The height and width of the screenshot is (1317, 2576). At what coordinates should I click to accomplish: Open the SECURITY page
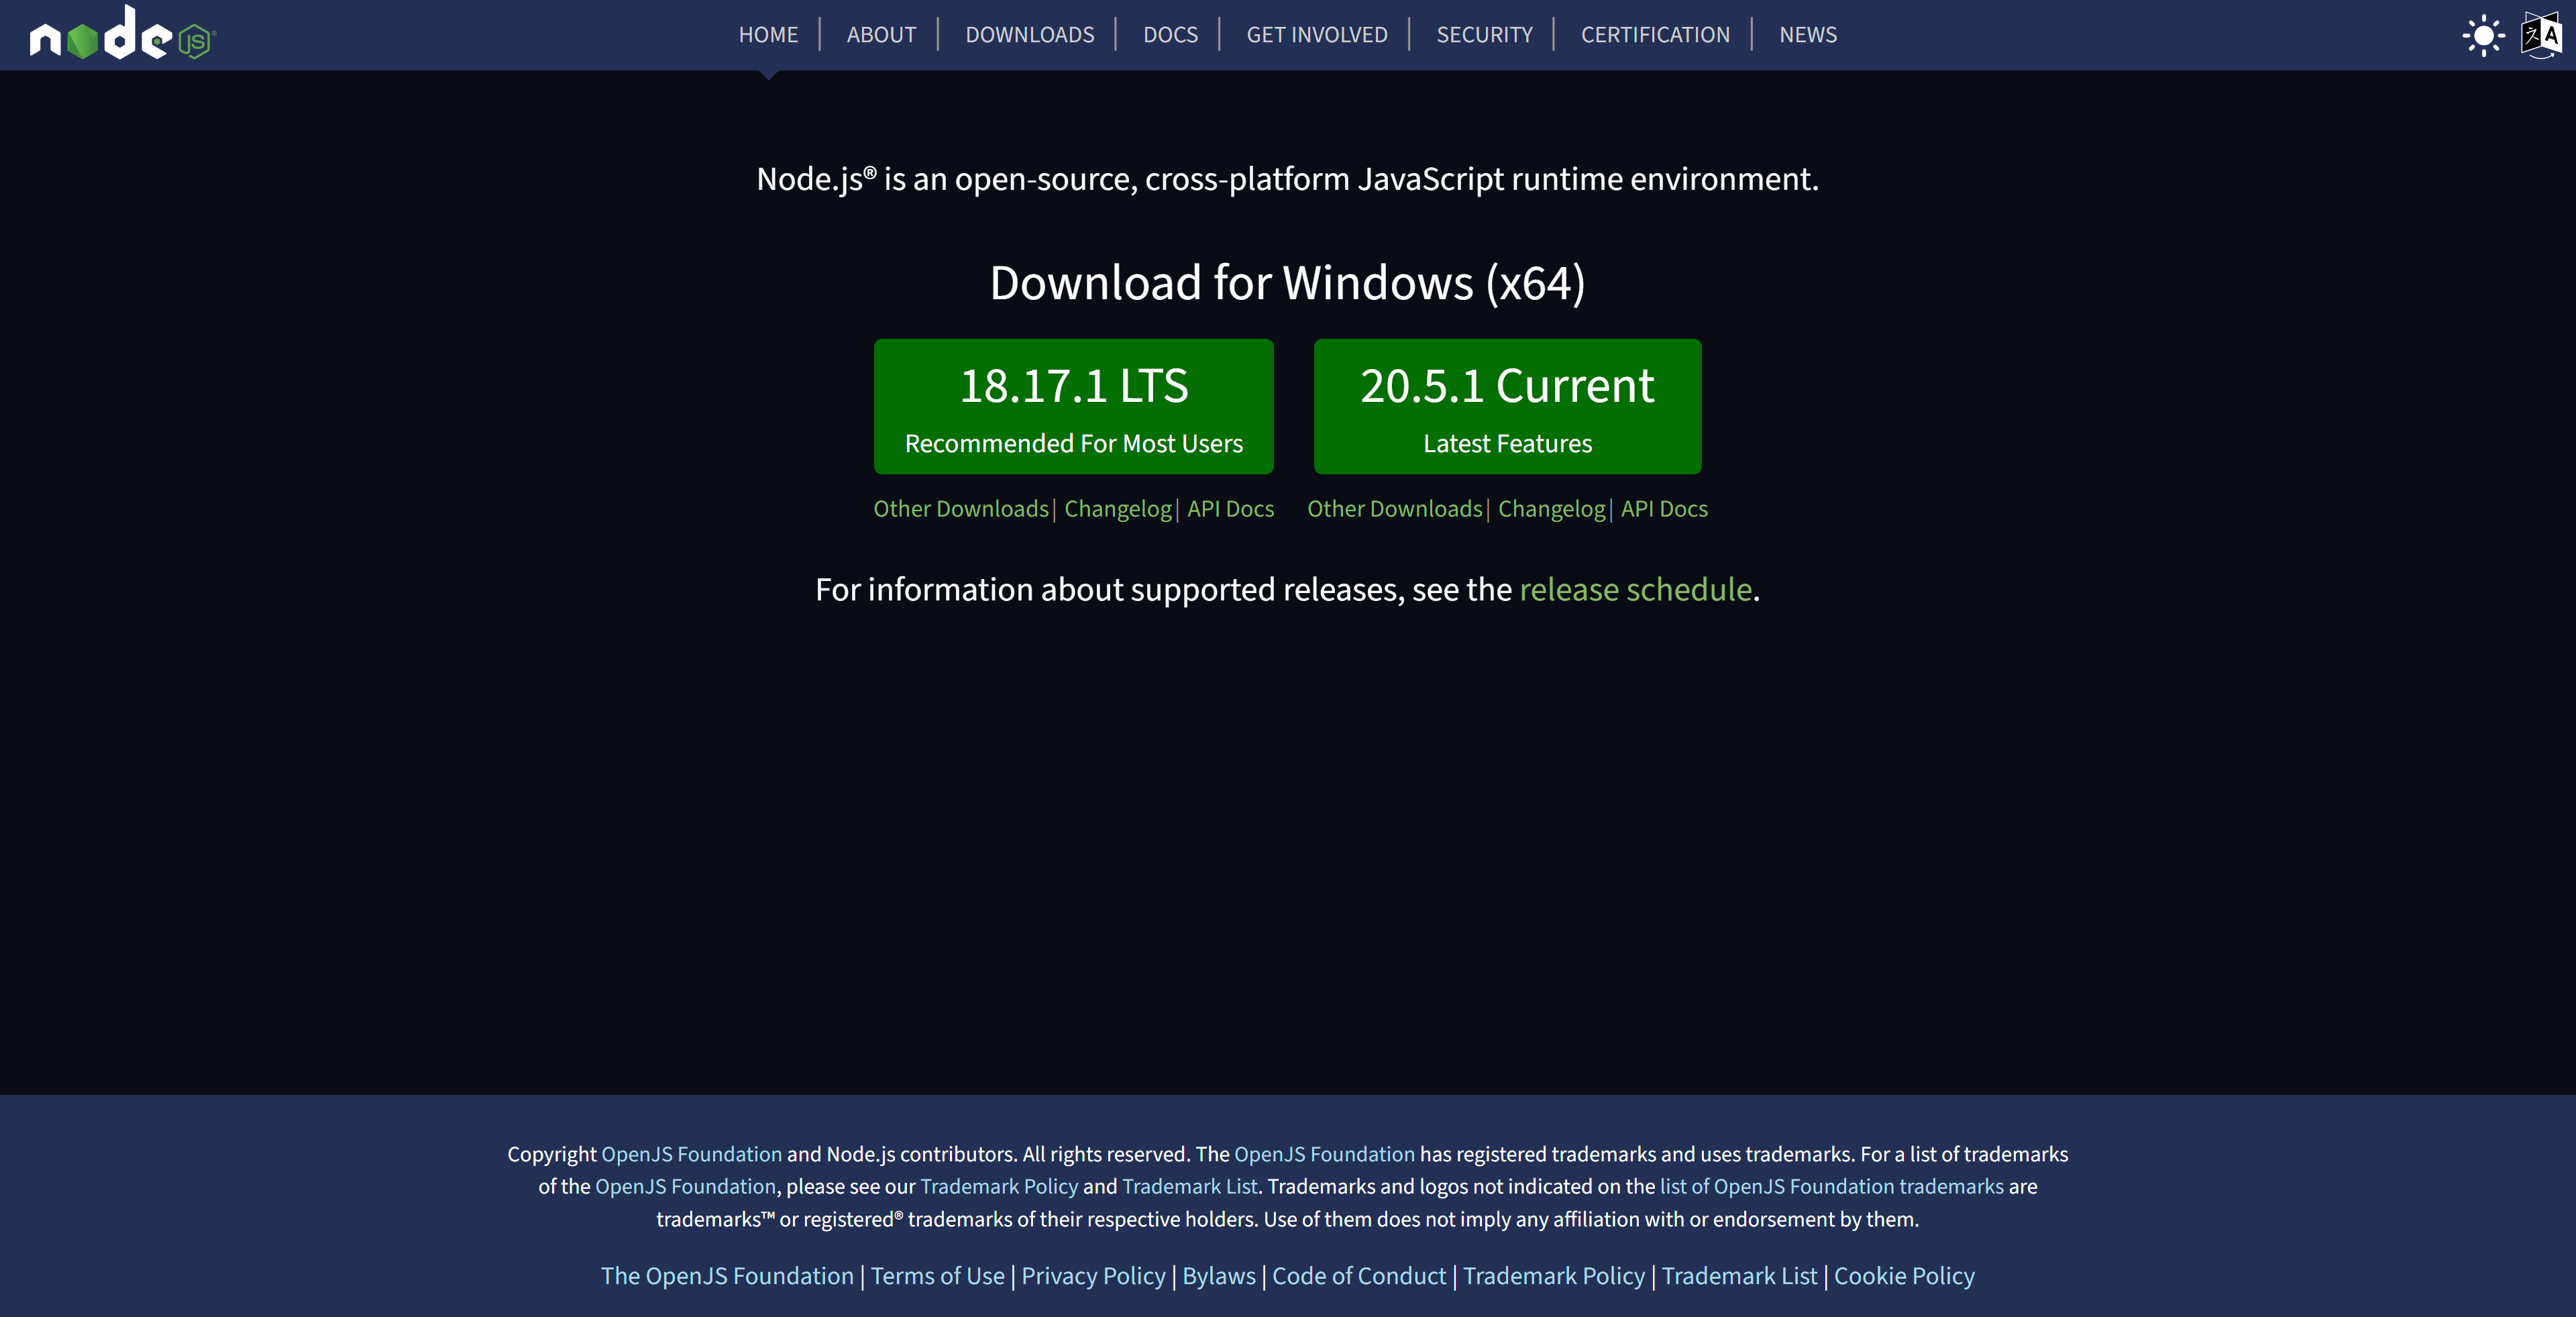coord(1484,35)
